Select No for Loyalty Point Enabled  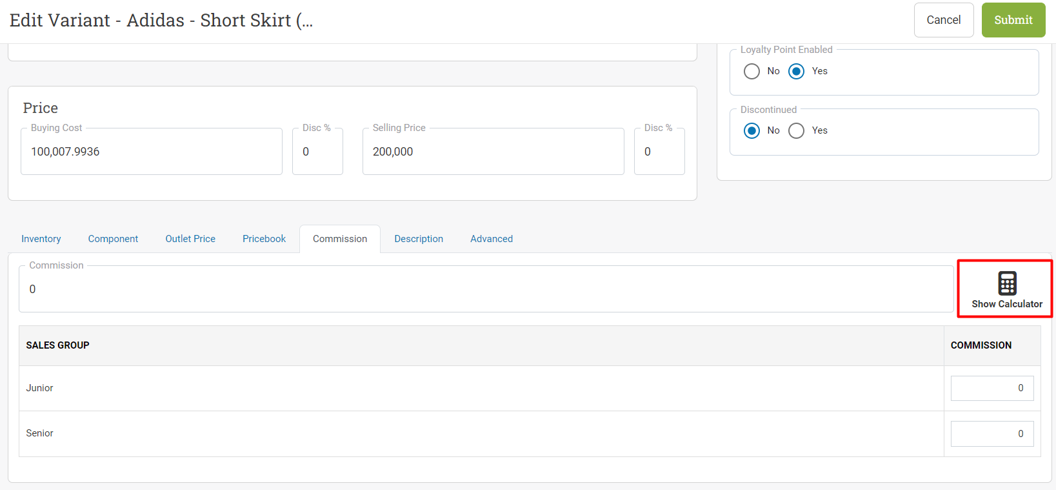click(752, 71)
